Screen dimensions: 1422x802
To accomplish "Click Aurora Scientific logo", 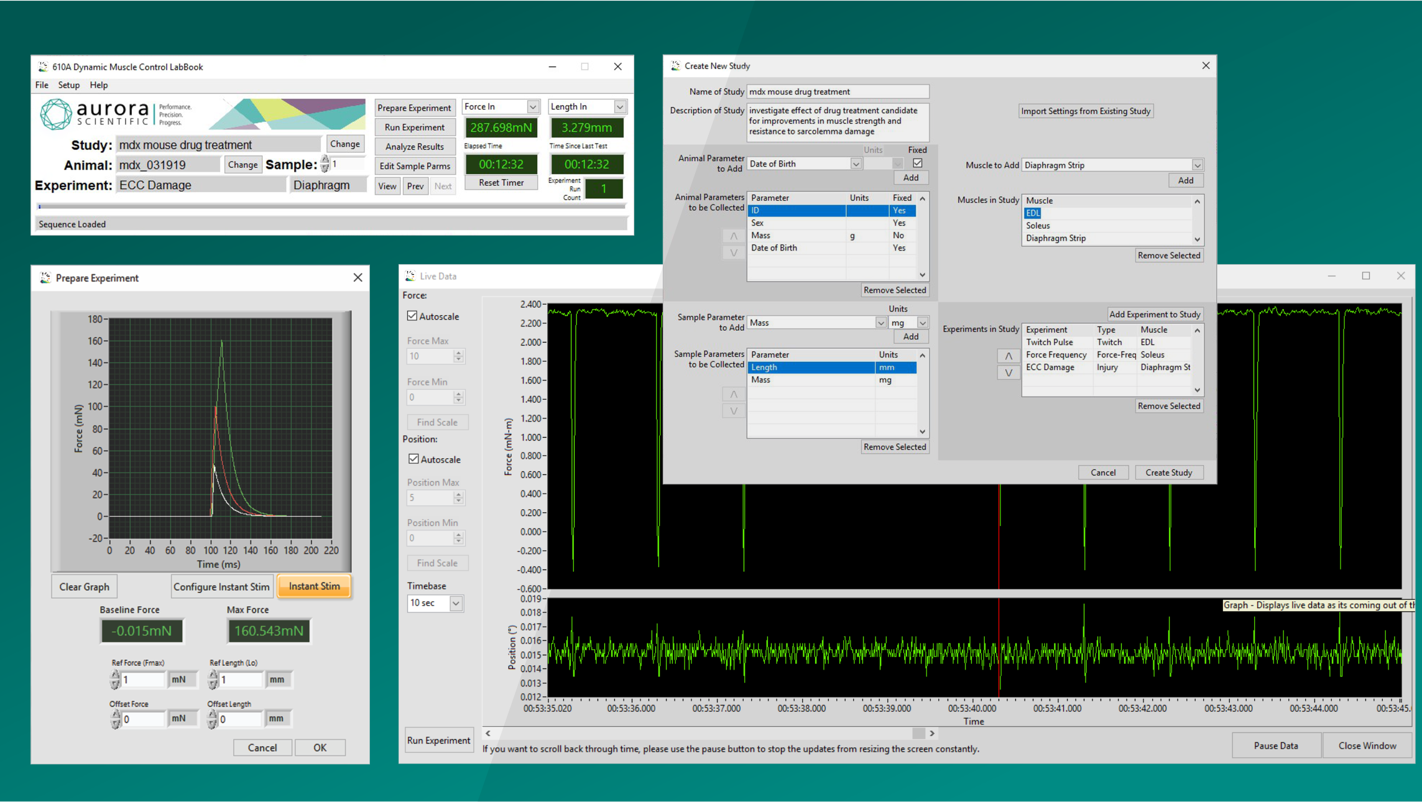I will [x=117, y=114].
